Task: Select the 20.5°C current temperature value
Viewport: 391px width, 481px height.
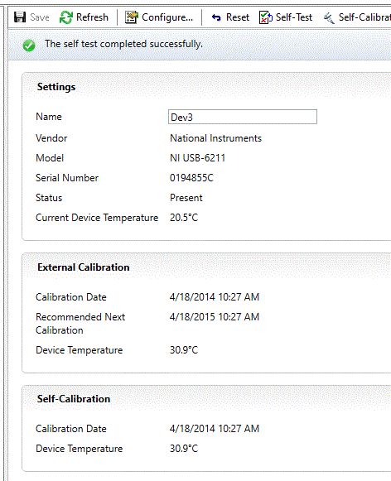Action: [x=184, y=218]
